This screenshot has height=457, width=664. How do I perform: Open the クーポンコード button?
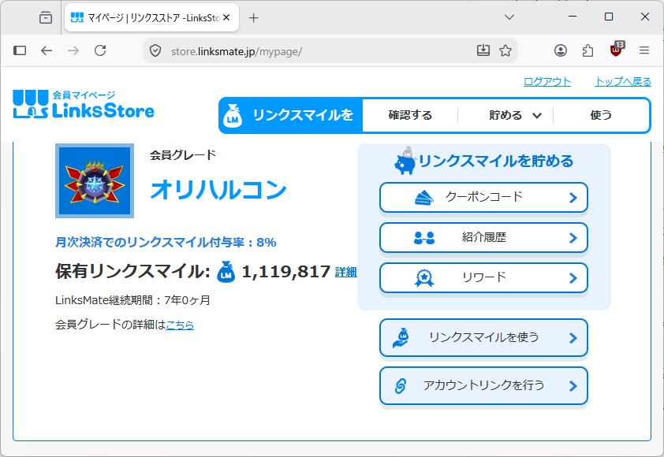click(x=483, y=197)
